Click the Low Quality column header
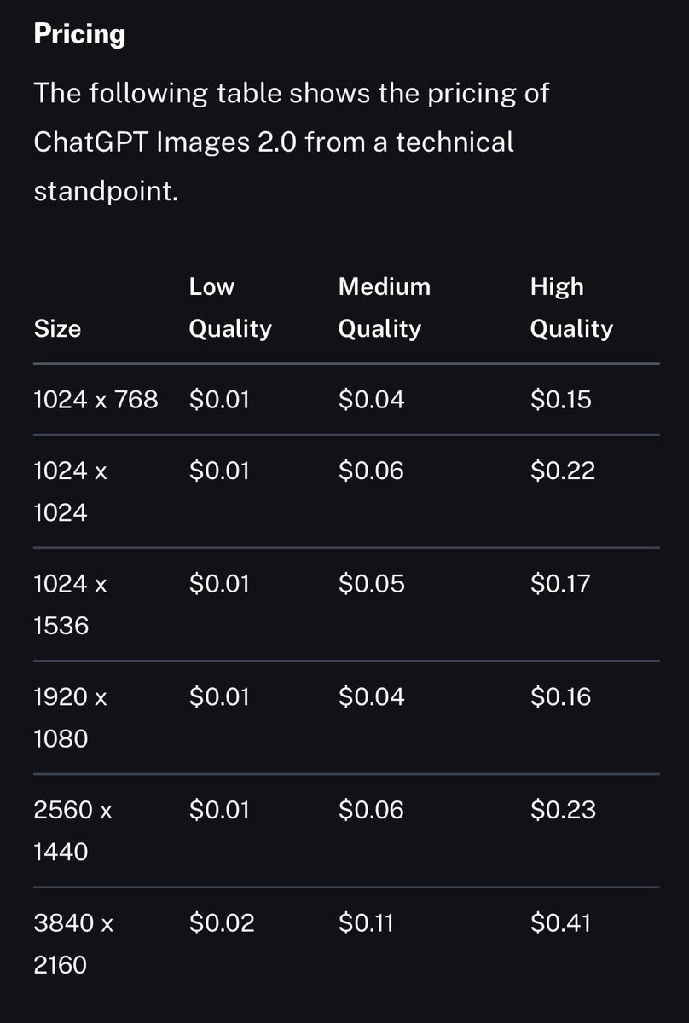 click(x=230, y=308)
